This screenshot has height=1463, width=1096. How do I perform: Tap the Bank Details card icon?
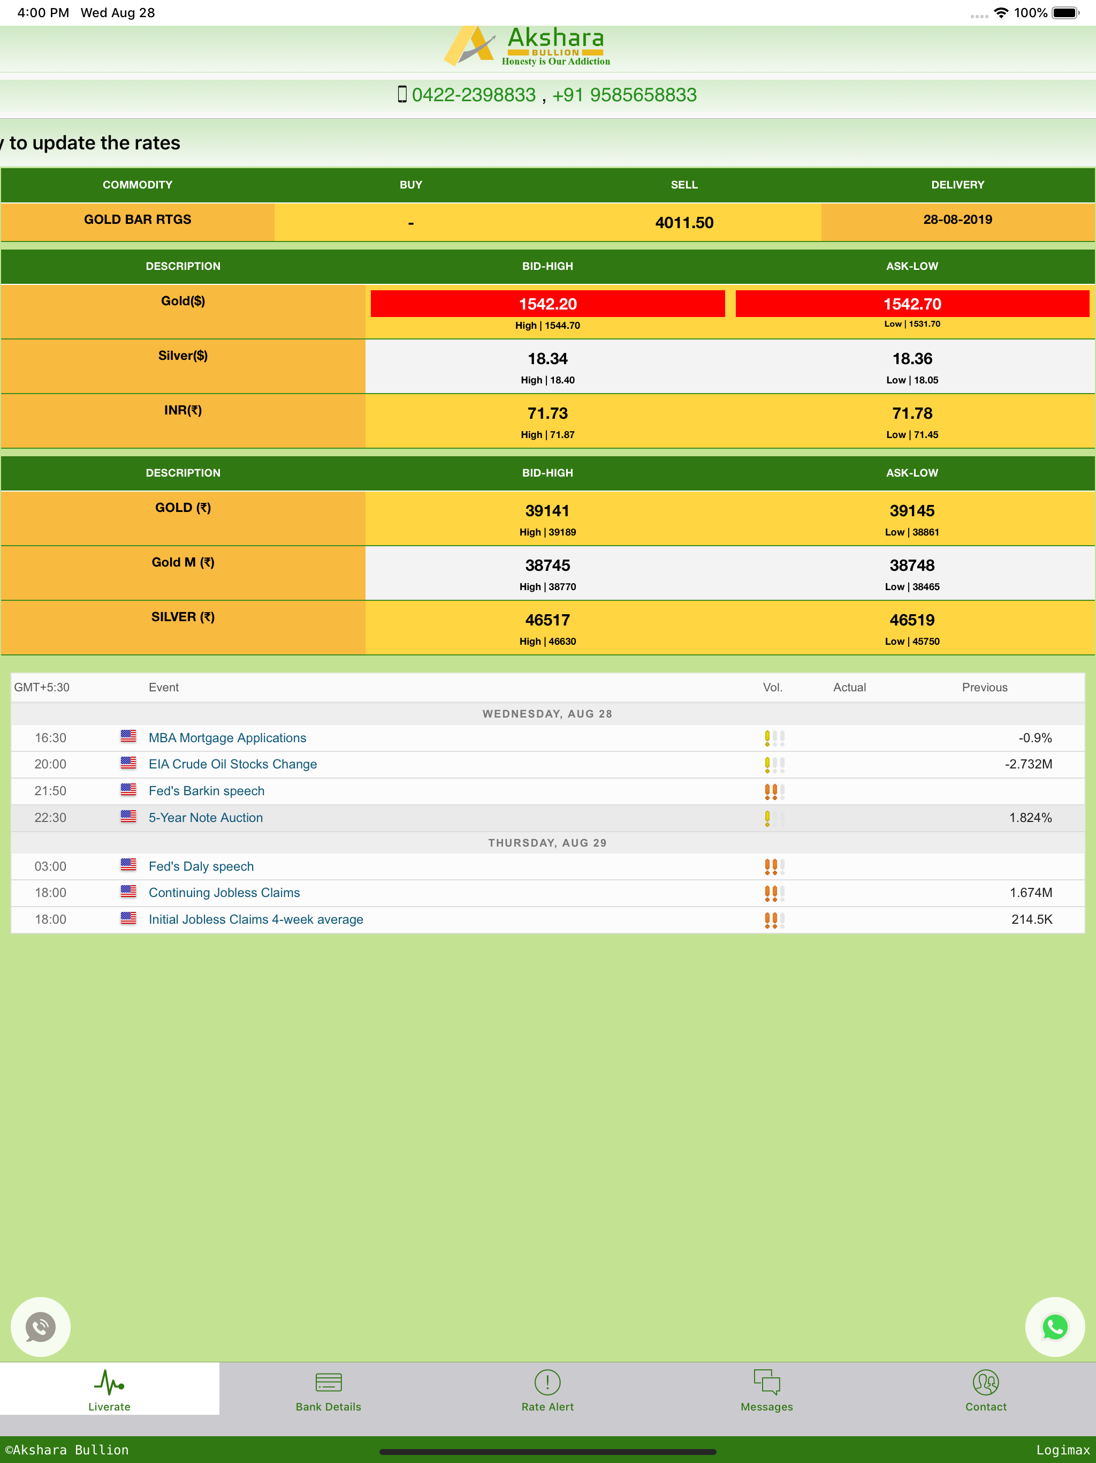pyautogui.click(x=329, y=1382)
